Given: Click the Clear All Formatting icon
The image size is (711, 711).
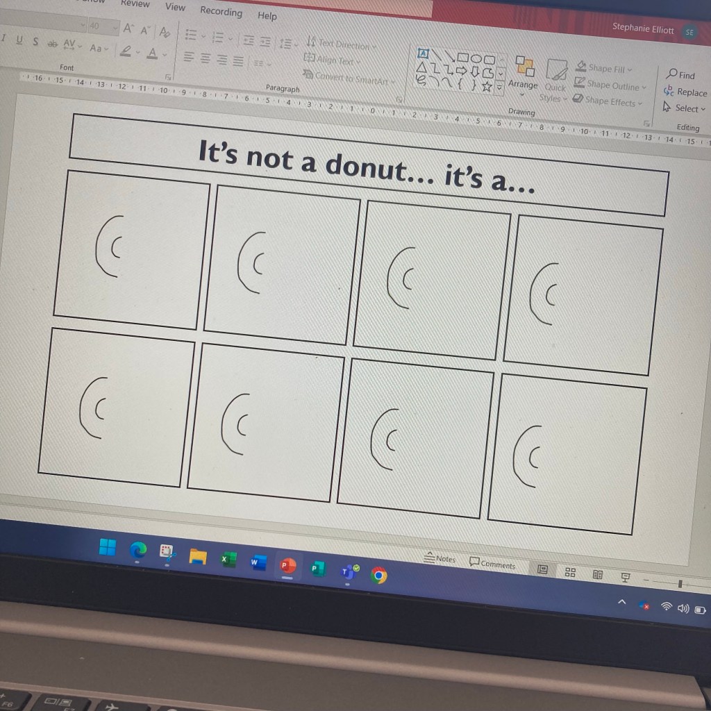Looking at the screenshot, I should (165, 32).
